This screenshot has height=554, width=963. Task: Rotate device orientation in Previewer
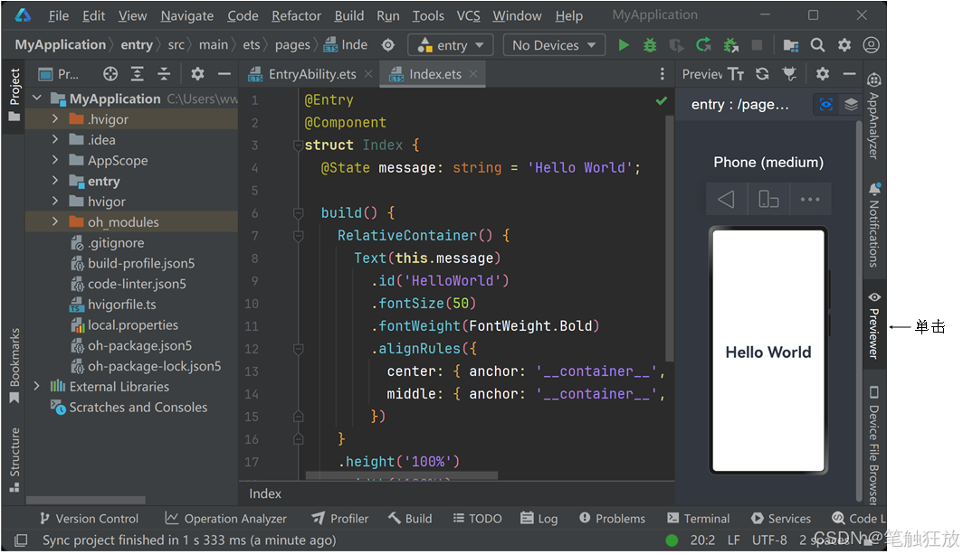[x=768, y=199]
